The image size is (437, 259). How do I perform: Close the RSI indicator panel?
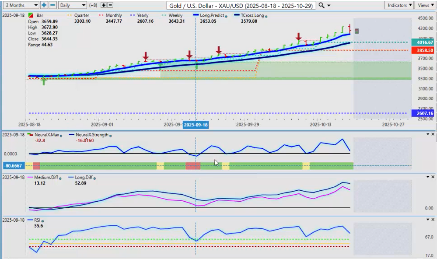pyautogui.click(x=433, y=220)
